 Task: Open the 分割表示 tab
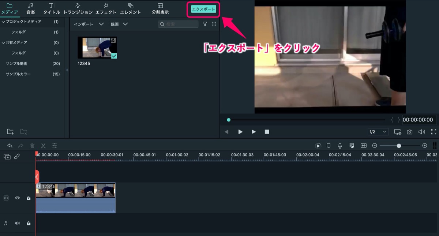pyautogui.click(x=160, y=9)
